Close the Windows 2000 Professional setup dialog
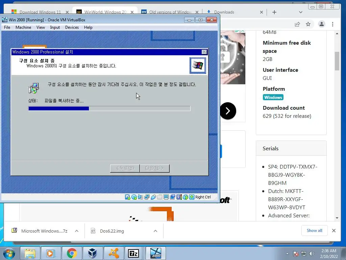346x260 pixels. pos(204,52)
